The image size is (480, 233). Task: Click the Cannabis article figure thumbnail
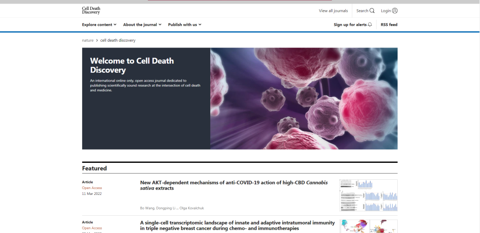click(x=368, y=195)
